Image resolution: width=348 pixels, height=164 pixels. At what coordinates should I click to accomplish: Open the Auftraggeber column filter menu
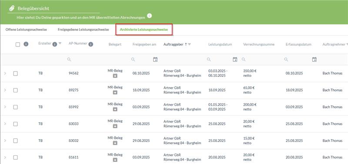(x=189, y=44)
